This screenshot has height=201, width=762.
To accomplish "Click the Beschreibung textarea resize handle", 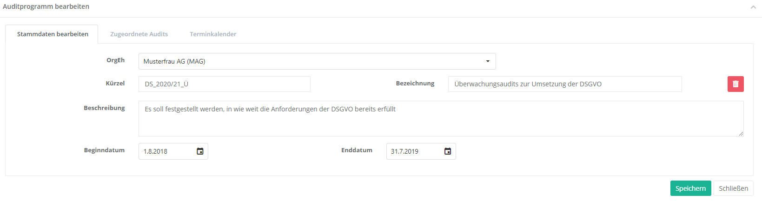I will [741, 134].
